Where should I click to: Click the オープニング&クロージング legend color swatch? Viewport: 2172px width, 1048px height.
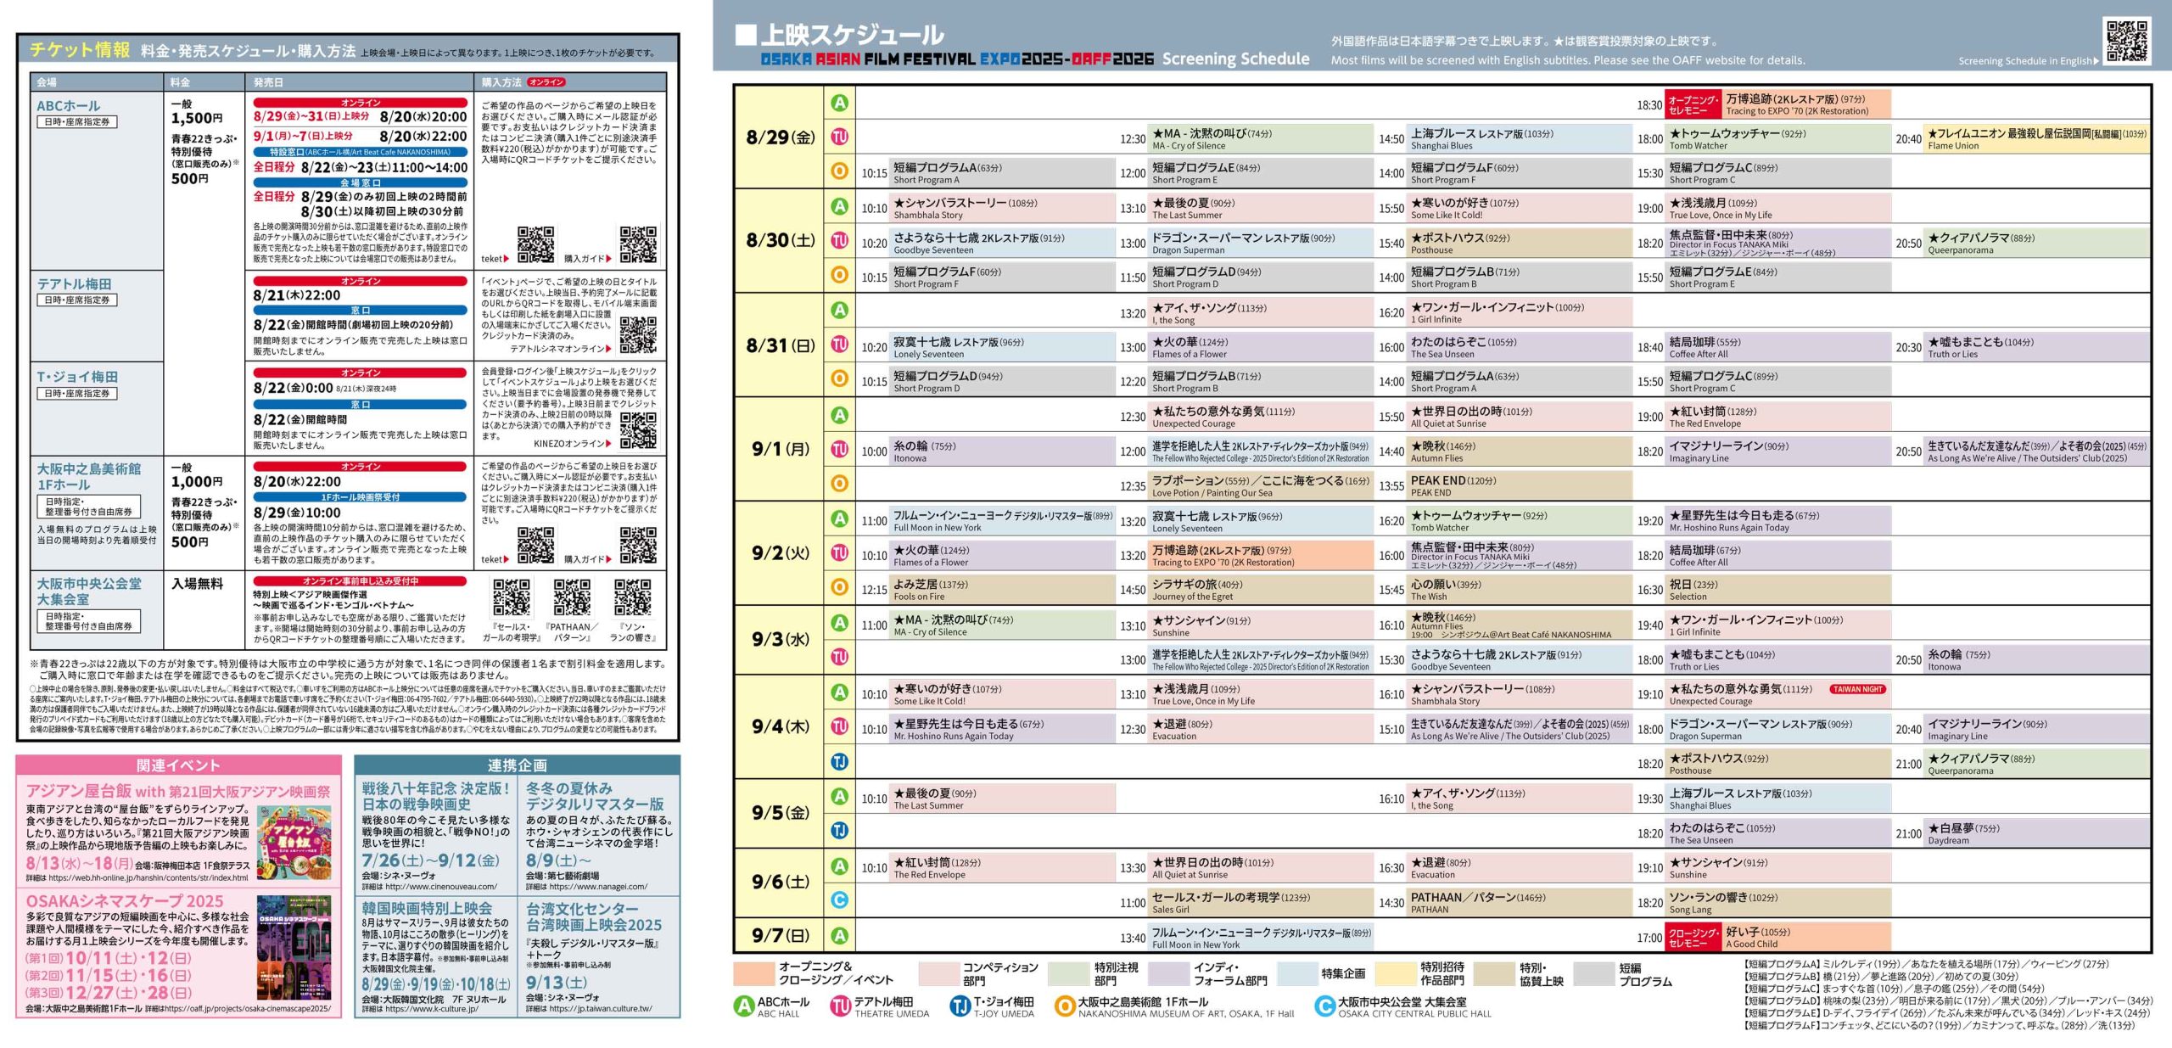click(x=753, y=972)
